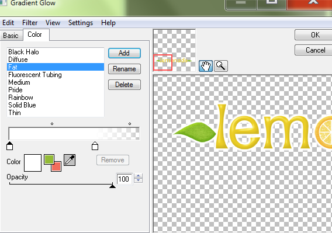The image size is (332, 233).
Task: Select the Medium preset
Action: pyautogui.click(x=56, y=82)
